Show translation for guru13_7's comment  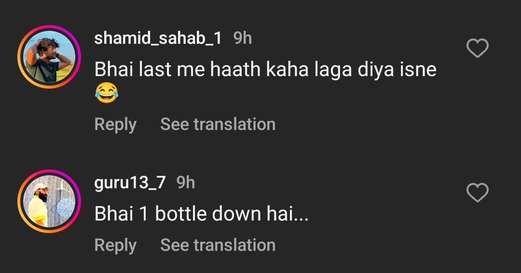pyautogui.click(x=218, y=245)
